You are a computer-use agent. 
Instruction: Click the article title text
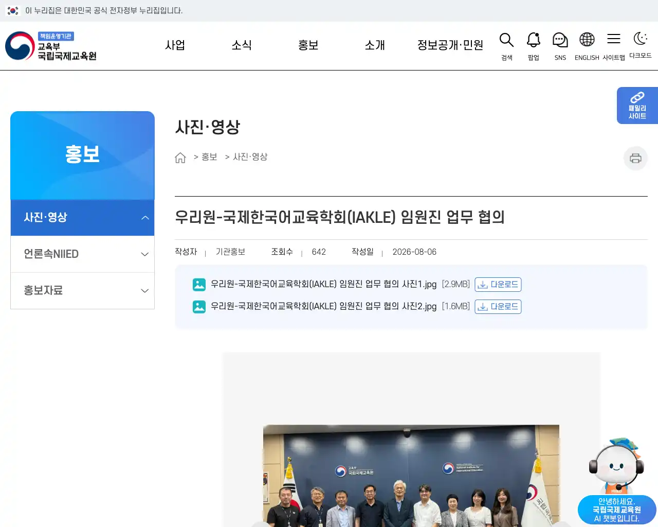(339, 217)
